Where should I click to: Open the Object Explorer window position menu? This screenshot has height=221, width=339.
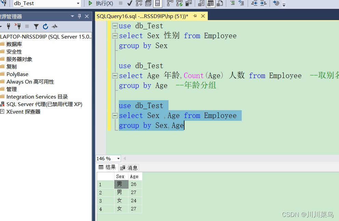[x=72, y=16]
